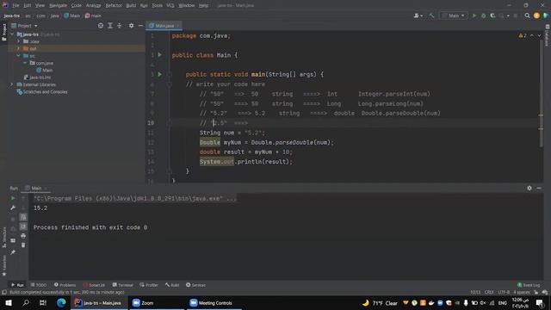Toggle Database side tool window button
The image size is (551, 310).
pos(548,35)
